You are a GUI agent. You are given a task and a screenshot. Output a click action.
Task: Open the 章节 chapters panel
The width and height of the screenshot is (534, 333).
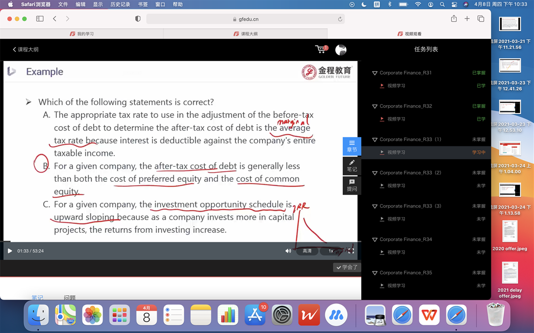(x=352, y=146)
